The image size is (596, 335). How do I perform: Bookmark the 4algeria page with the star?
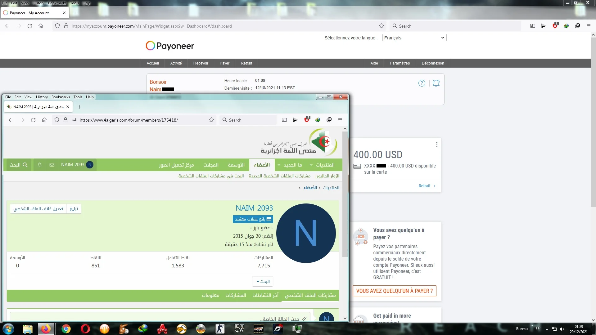211,120
